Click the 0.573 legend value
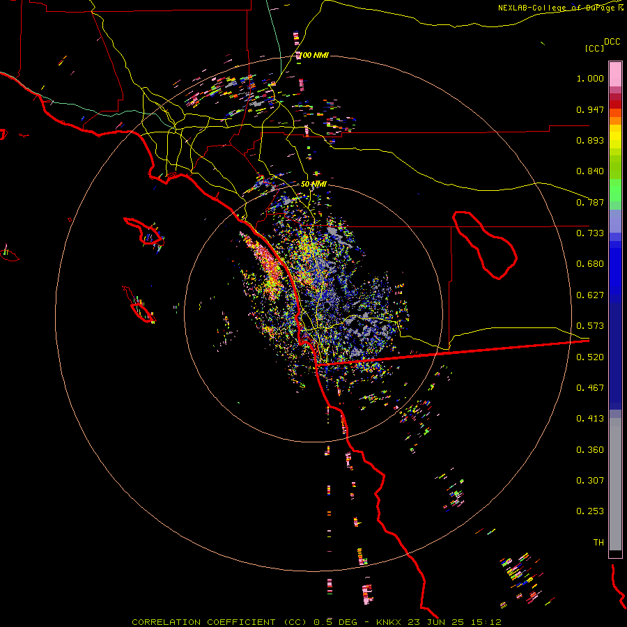This screenshot has width=627, height=627. pyautogui.click(x=590, y=326)
